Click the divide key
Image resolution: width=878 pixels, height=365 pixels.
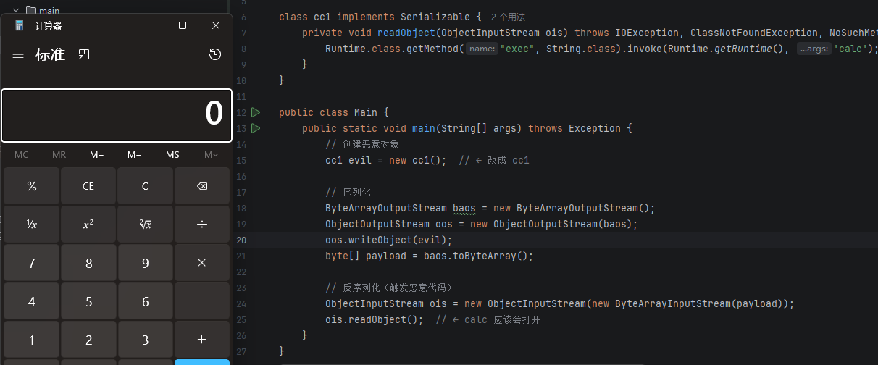pyautogui.click(x=202, y=225)
